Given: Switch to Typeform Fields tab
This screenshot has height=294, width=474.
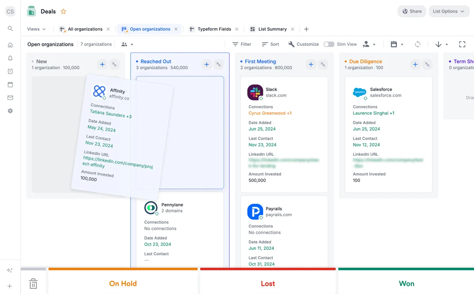Looking at the screenshot, I should tap(214, 29).
